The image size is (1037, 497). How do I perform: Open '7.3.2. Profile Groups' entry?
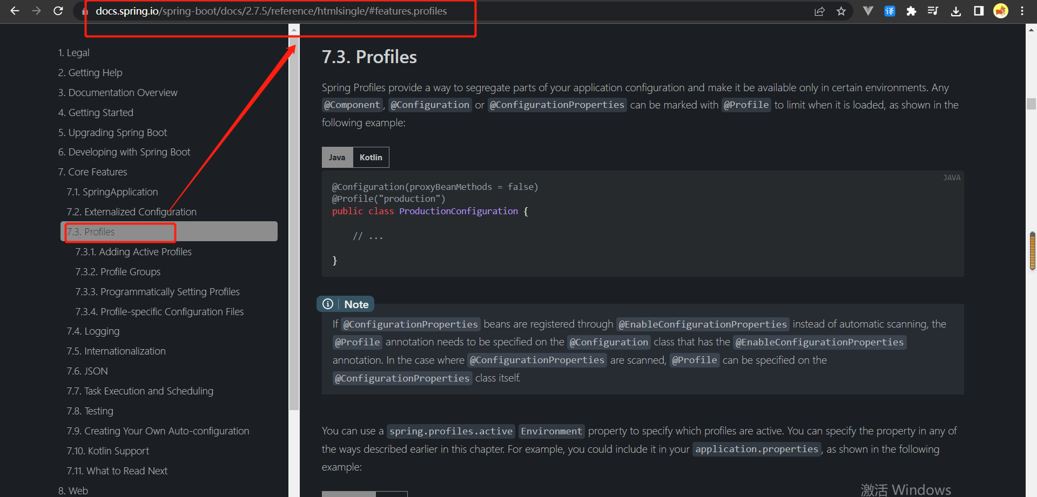click(x=118, y=271)
